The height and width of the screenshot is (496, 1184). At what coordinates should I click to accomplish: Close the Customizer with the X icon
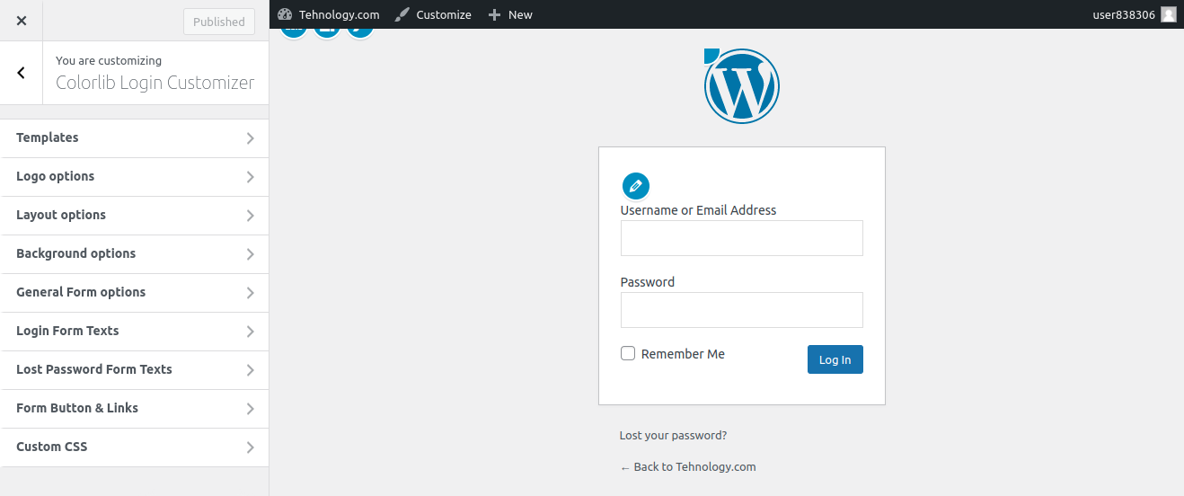[x=22, y=21]
